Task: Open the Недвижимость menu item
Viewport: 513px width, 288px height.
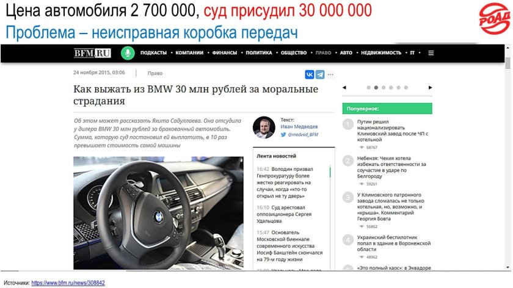Action: pyautogui.click(x=381, y=53)
